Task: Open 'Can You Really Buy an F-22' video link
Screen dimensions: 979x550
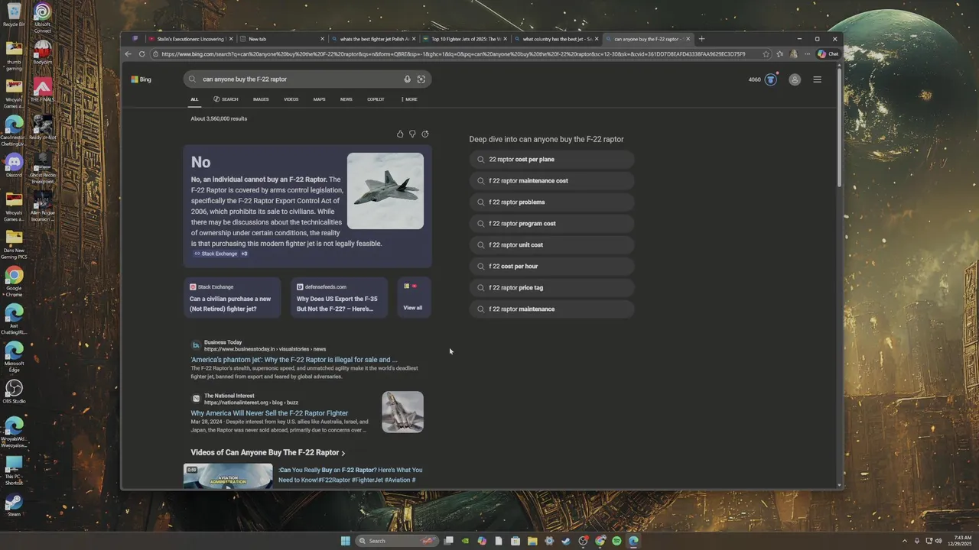Action: coord(350,475)
